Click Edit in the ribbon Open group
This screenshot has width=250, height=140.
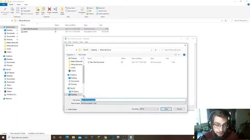[89, 11]
